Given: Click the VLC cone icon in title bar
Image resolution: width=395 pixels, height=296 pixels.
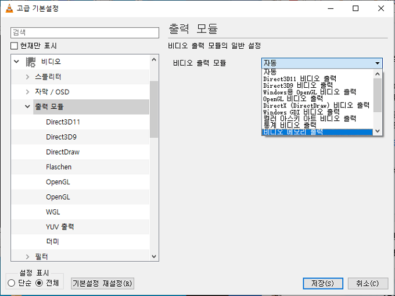Looking at the screenshot, I should pyautogui.click(x=9, y=8).
